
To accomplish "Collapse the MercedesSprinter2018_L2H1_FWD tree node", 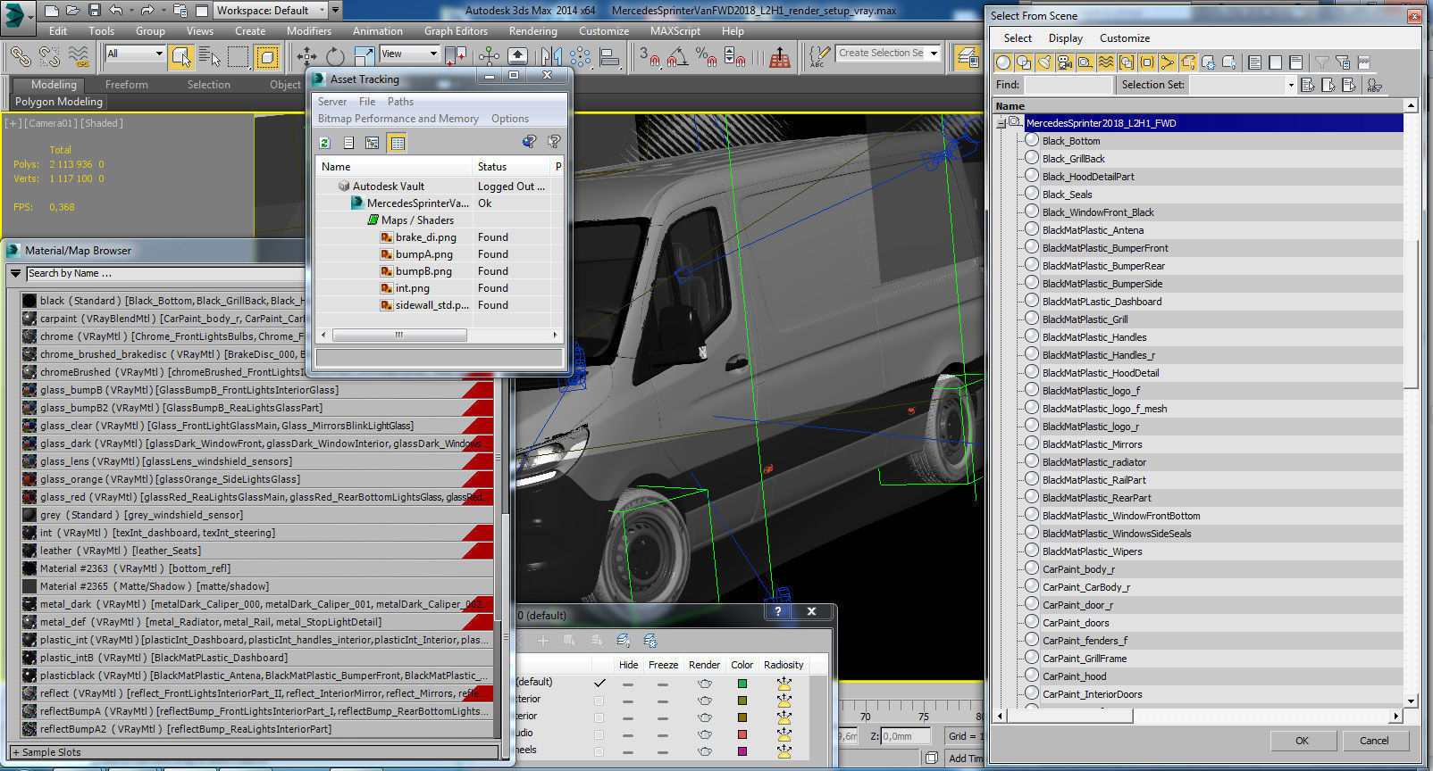I will pyautogui.click(x=1001, y=123).
